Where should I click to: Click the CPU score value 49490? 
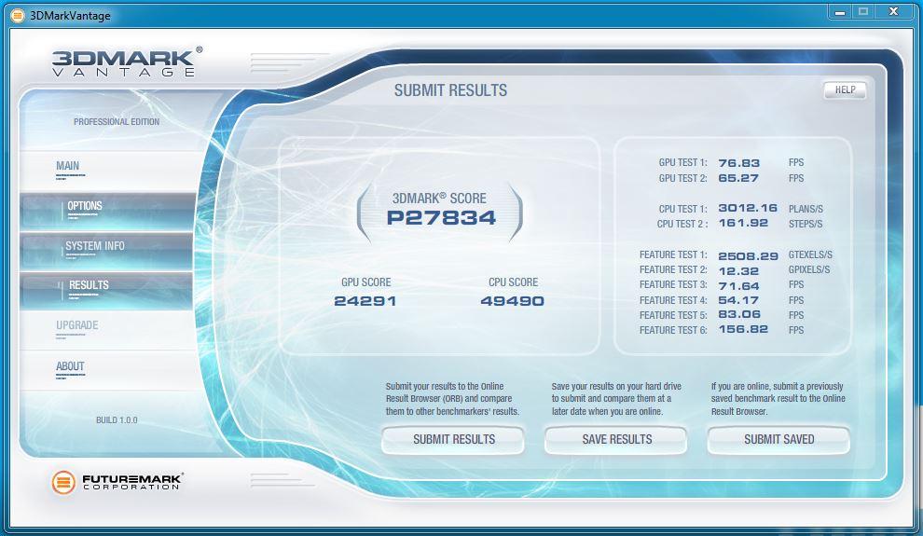[x=512, y=301]
